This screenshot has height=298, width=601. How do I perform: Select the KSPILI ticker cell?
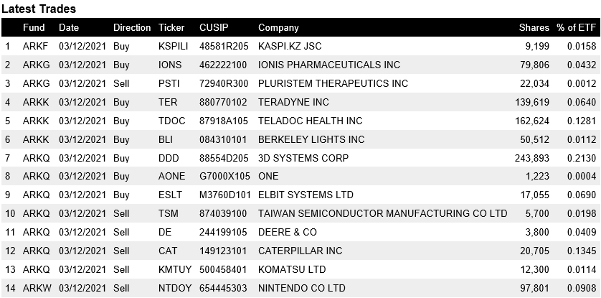(x=173, y=47)
